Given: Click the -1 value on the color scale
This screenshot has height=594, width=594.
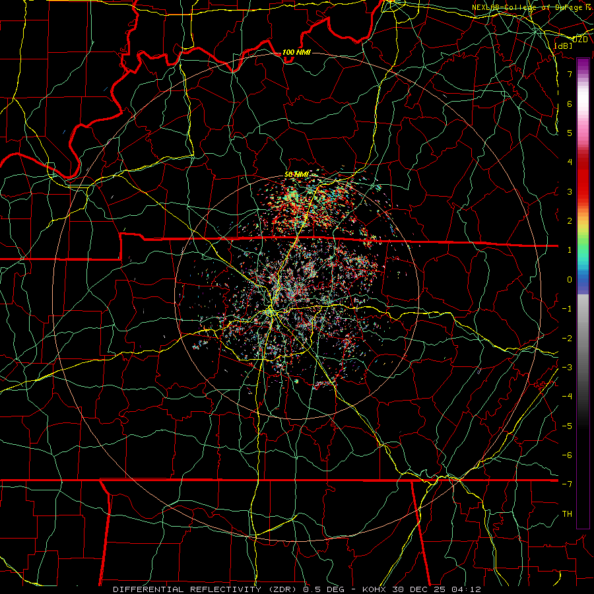Looking at the screenshot, I should [x=567, y=309].
